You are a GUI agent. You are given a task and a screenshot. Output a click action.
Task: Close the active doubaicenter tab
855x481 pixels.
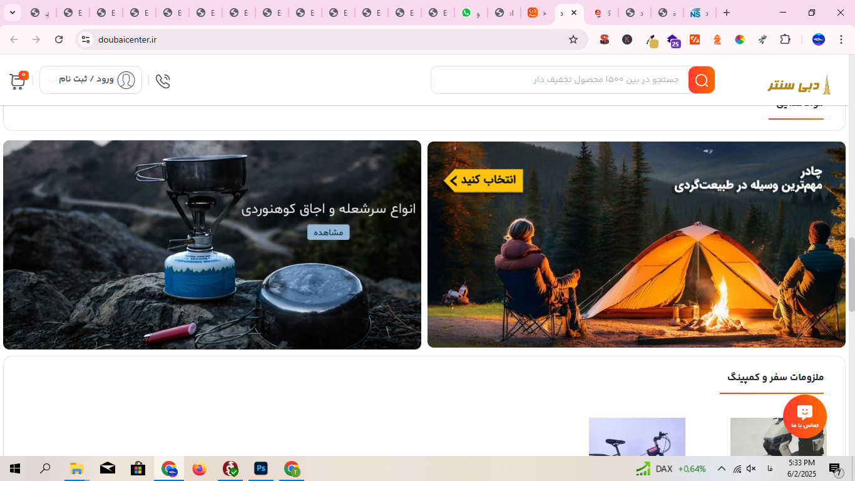[574, 13]
